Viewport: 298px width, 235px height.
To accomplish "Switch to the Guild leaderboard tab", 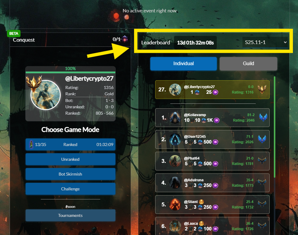I will pyautogui.click(x=248, y=64).
